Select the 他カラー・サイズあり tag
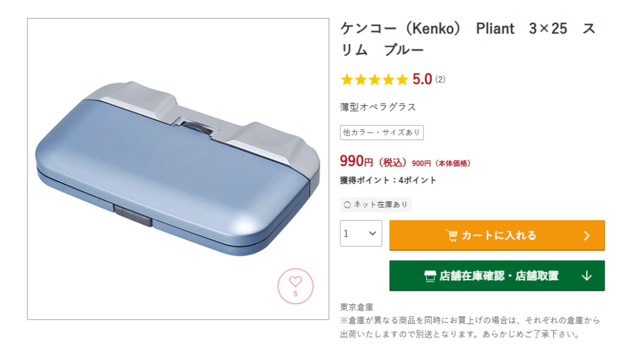This screenshot has width=635, height=344. click(x=381, y=132)
